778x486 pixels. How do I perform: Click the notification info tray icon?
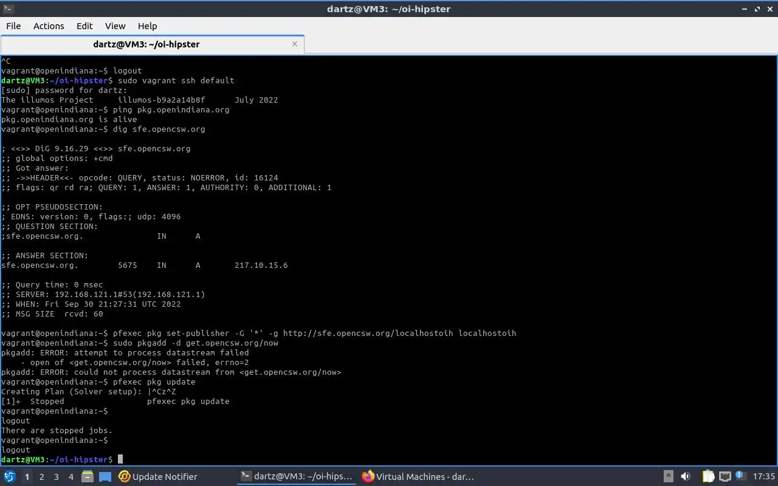pos(740,476)
